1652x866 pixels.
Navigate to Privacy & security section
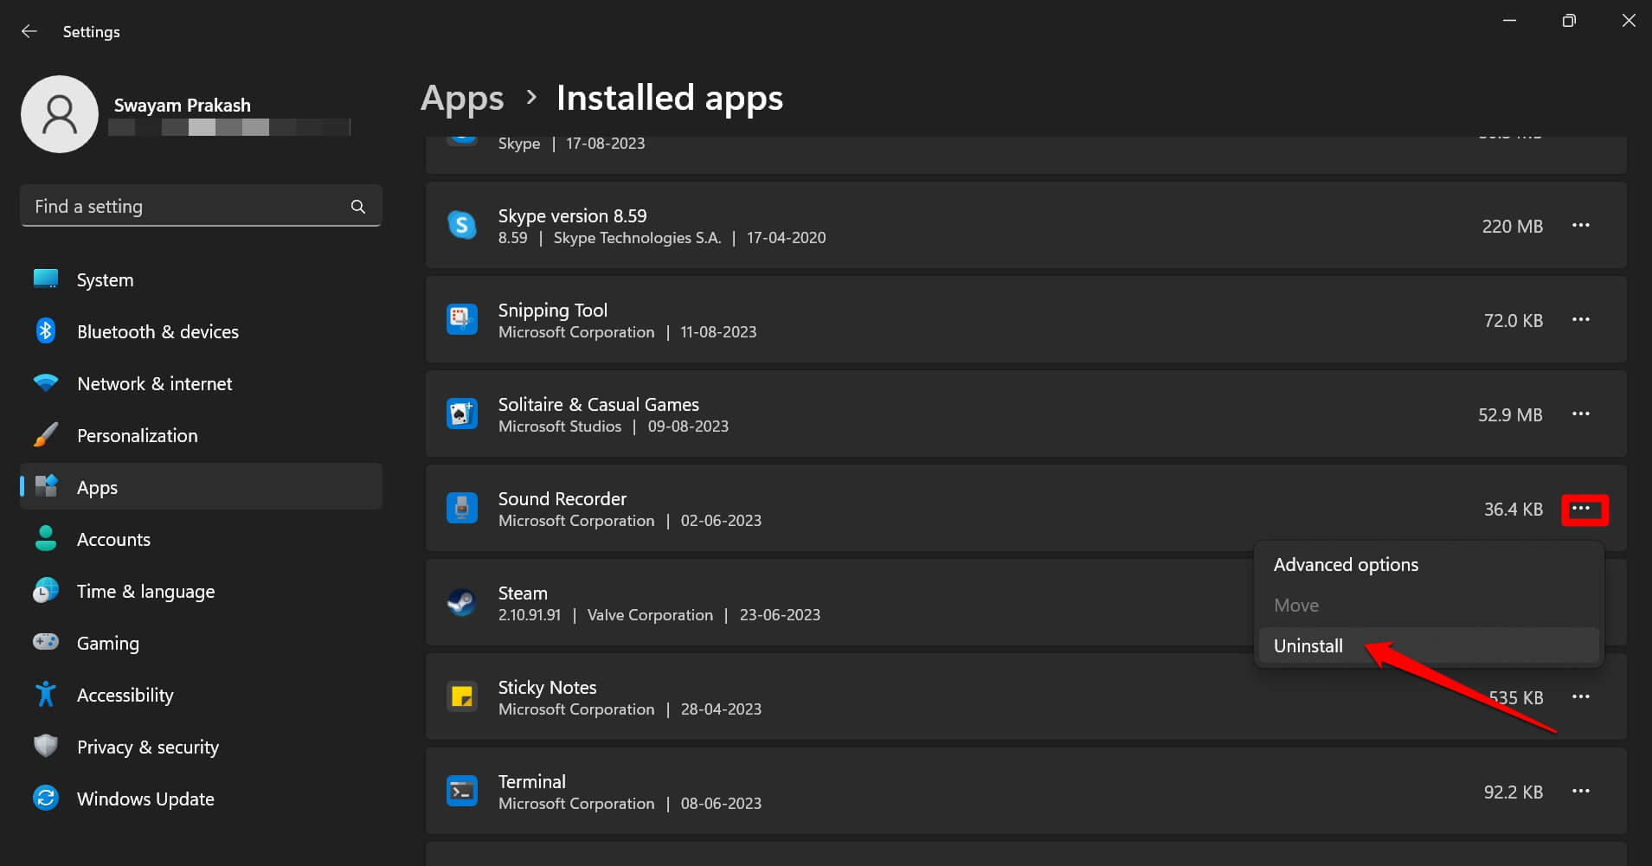click(x=147, y=747)
